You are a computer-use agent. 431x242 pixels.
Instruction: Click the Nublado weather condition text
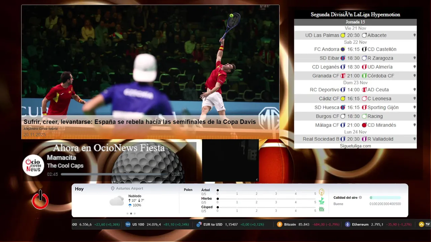point(135,196)
